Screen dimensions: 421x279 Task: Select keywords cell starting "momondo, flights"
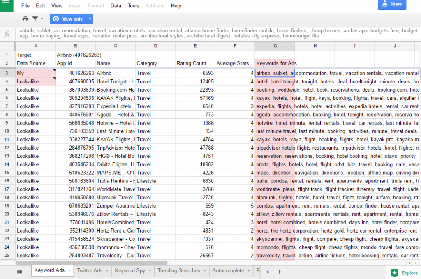click(275, 247)
